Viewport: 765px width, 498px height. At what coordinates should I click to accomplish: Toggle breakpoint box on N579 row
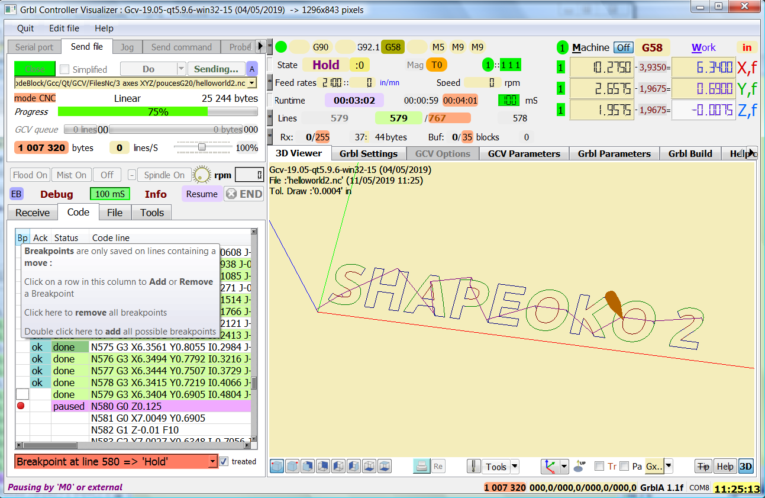[x=22, y=394]
